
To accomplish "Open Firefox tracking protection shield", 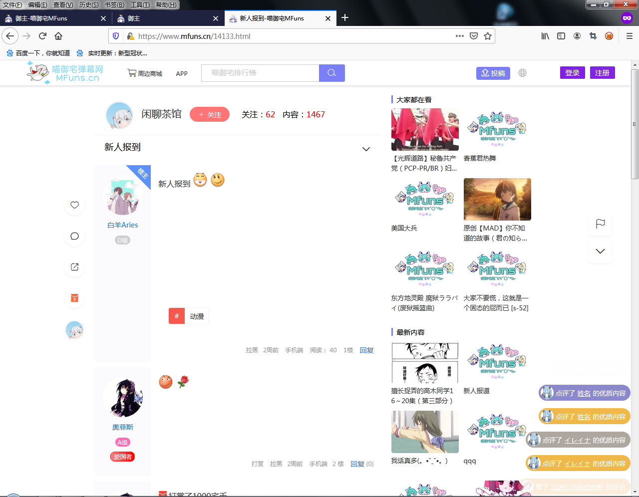I will (116, 36).
